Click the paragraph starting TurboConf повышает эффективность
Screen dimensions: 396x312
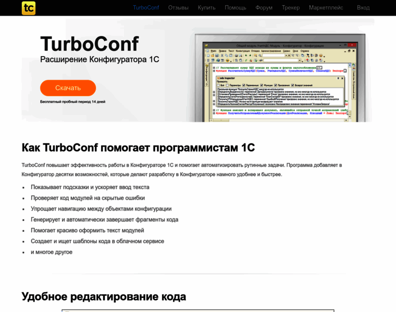pyautogui.click(x=181, y=170)
